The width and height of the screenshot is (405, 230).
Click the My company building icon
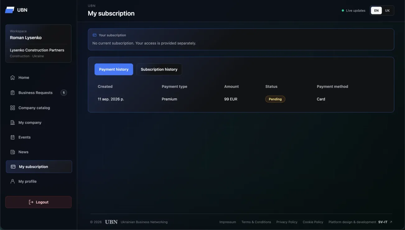pyautogui.click(x=12, y=122)
